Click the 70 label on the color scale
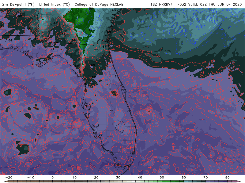This screenshot has height=183, width=245. [205, 178]
